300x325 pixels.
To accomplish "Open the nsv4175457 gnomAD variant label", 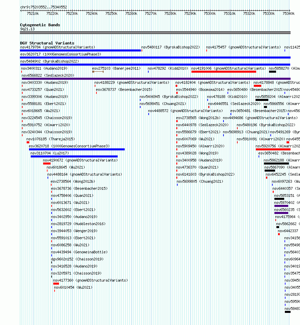I will 243,47.
